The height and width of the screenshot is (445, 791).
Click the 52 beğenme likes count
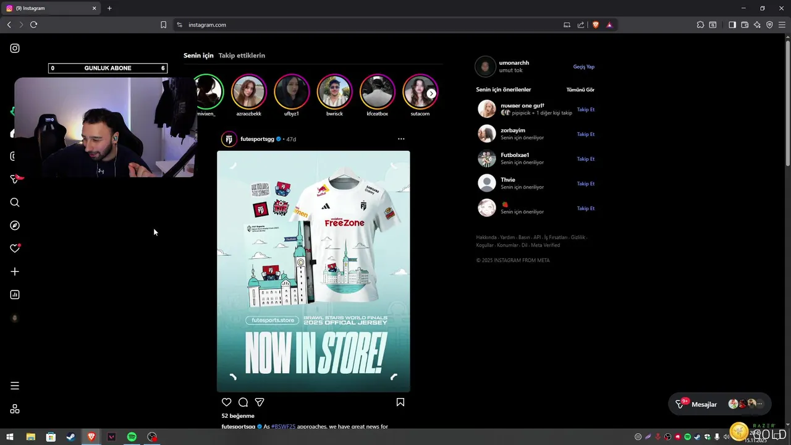click(238, 416)
